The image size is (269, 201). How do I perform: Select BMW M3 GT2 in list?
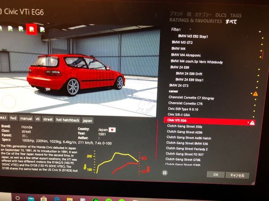(182, 42)
